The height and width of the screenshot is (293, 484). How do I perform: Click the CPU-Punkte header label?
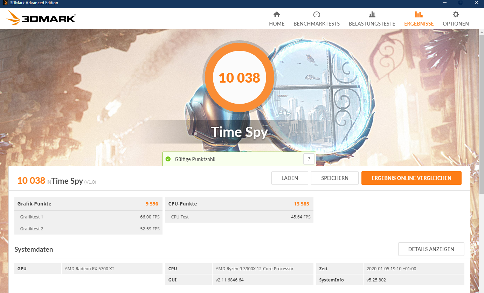click(x=182, y=204)
